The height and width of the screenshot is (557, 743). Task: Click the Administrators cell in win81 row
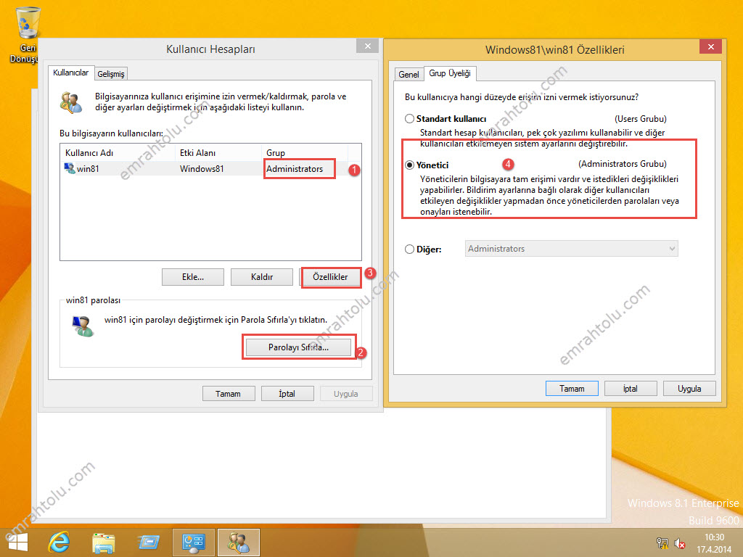tap(295, 168)
